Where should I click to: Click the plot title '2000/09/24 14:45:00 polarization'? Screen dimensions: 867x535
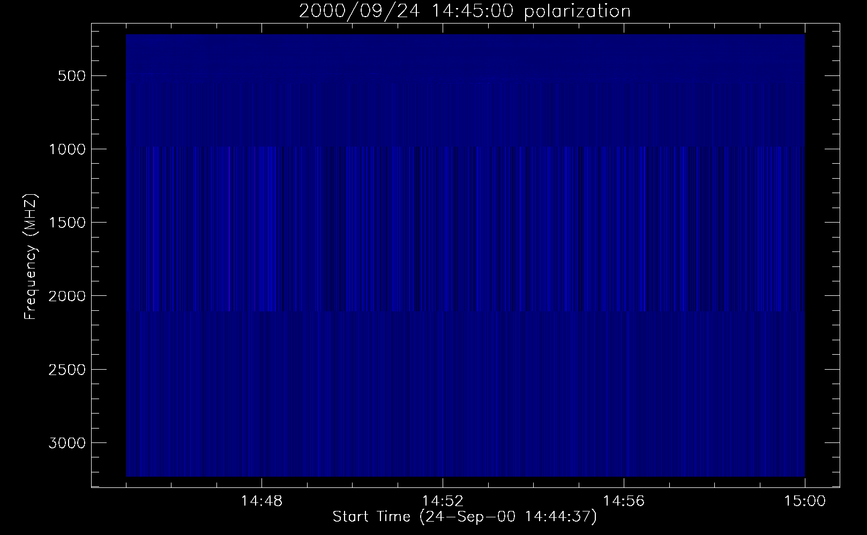click(465, 11)
